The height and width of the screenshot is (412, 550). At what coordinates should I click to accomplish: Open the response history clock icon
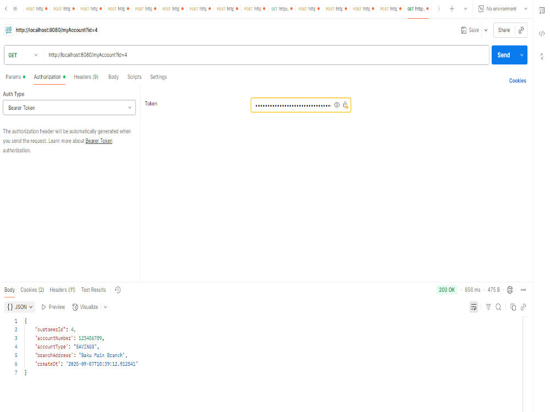tap(118, 289)
